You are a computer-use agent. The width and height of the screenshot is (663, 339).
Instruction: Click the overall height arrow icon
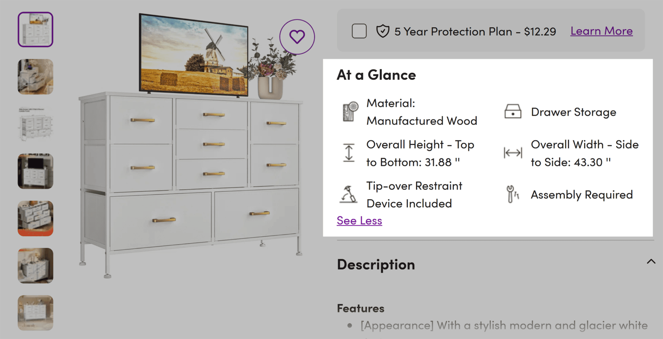[x=349, y=153]
